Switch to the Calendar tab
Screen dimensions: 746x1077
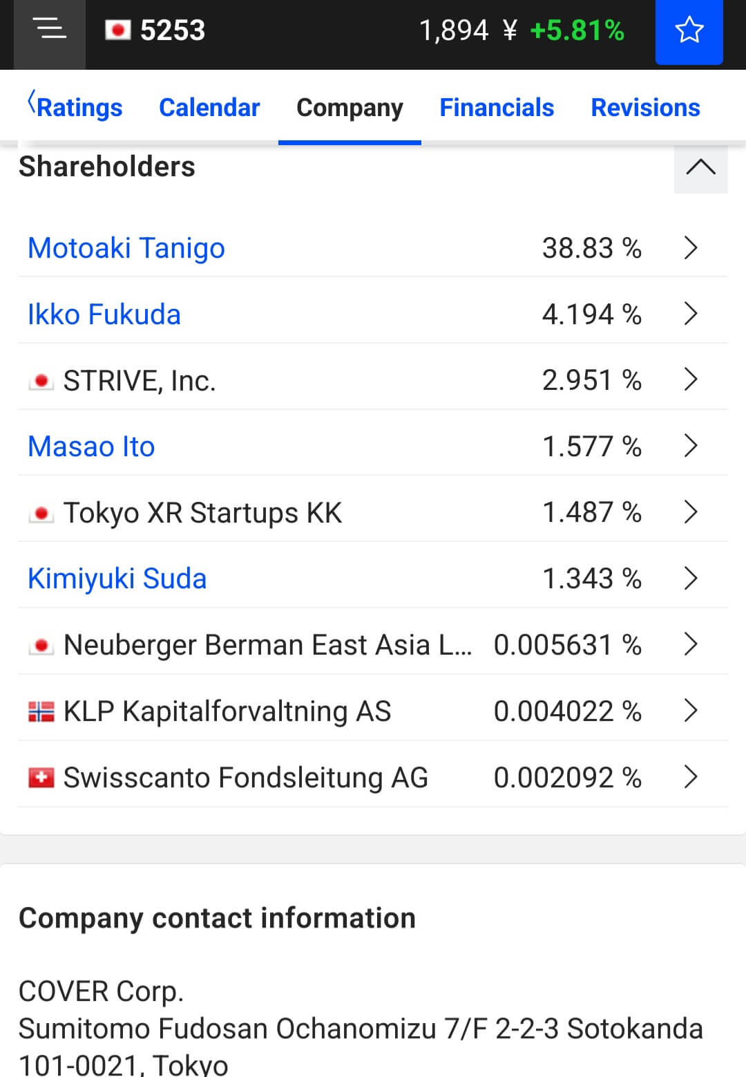[x=209, y=107]
